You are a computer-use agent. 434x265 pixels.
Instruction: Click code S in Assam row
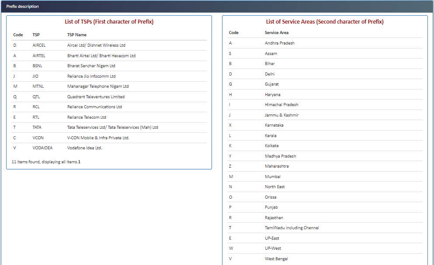[x=230, y=54]
